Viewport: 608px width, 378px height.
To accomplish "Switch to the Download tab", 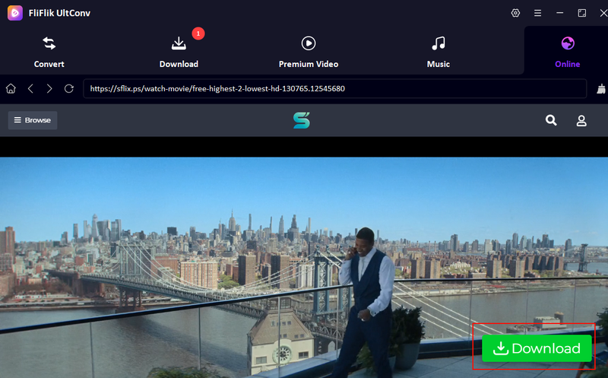I will [179, 52].
